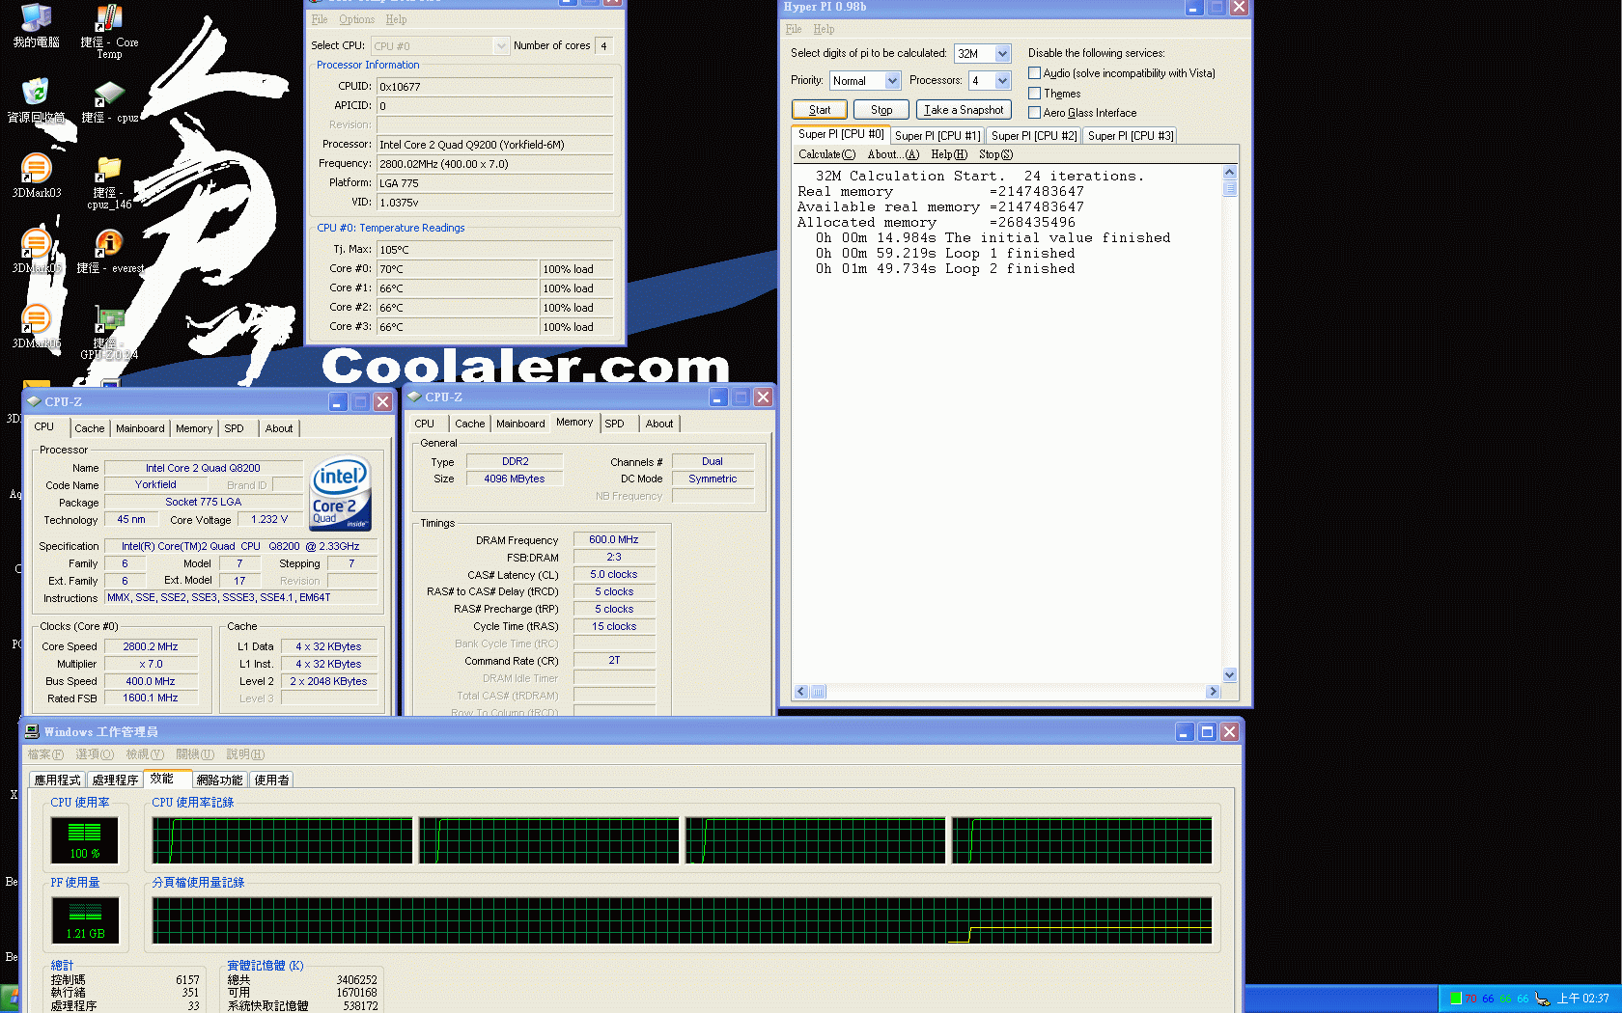Toggle the Themes checkbox in Hyper PI
1622x1013 pixels.
[x=1034, y=94]
